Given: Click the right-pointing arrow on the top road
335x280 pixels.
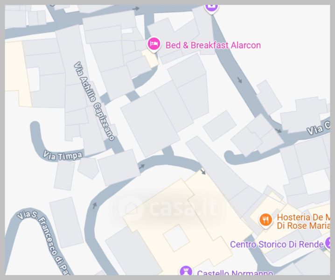Looking at the screenshot, I should (136, 8).
